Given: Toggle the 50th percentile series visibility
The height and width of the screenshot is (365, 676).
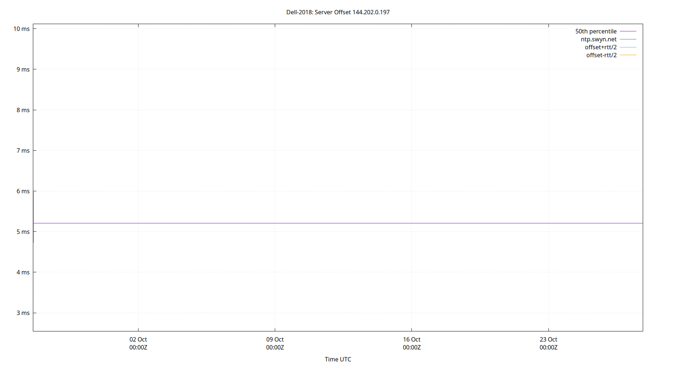Looking at the screenshot, I should 596,31.
